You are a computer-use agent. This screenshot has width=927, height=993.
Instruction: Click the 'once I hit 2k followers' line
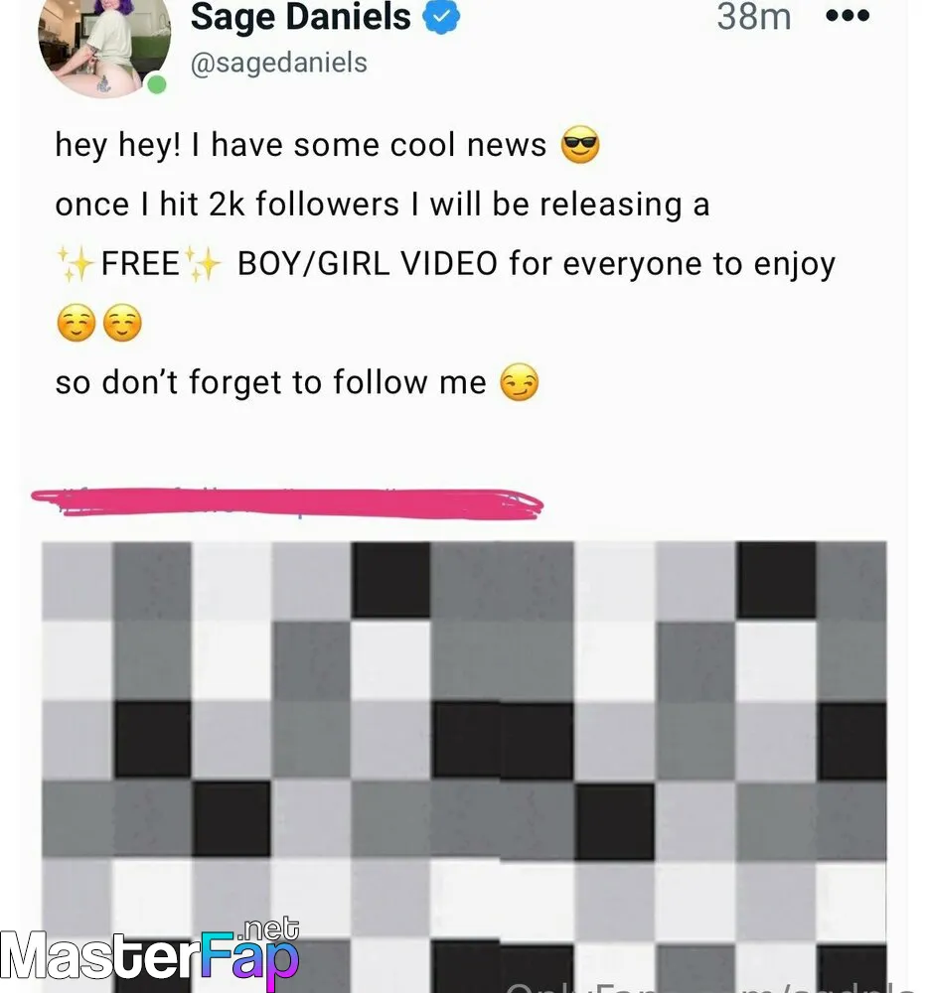click(383, 205)
